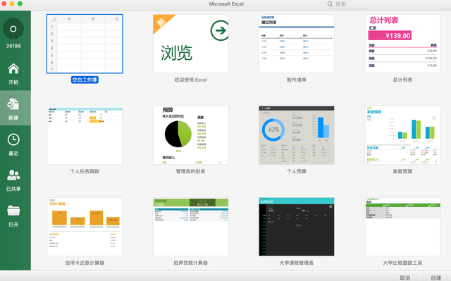Choose the 制作清单 template thumbnail
The width and height of the screenshot is (451, 281).
297,44
